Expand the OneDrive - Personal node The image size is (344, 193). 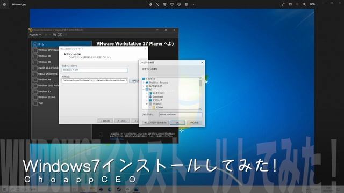144,83
